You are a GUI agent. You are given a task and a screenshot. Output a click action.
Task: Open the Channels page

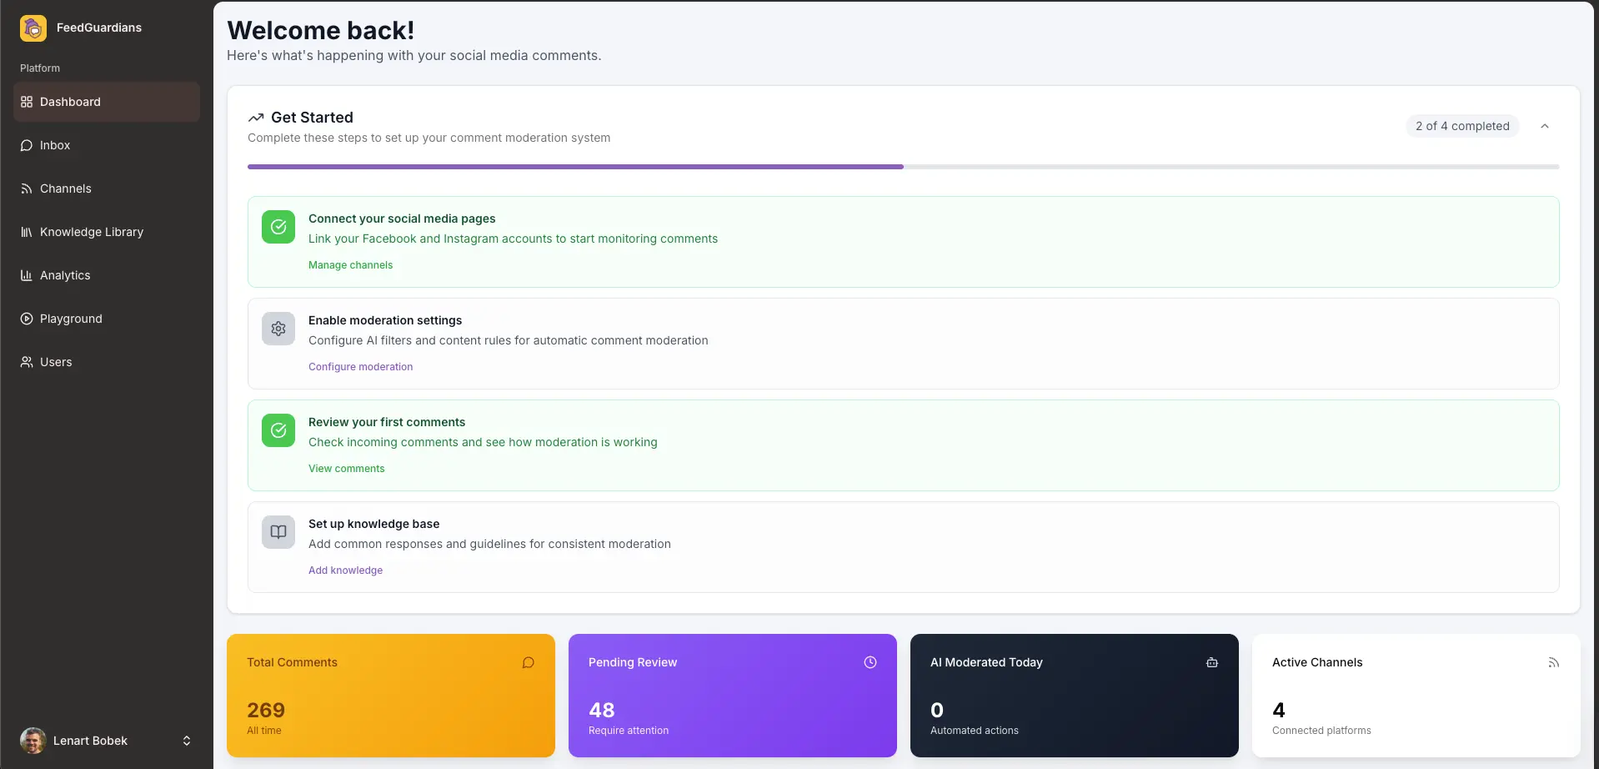[107, 188]
